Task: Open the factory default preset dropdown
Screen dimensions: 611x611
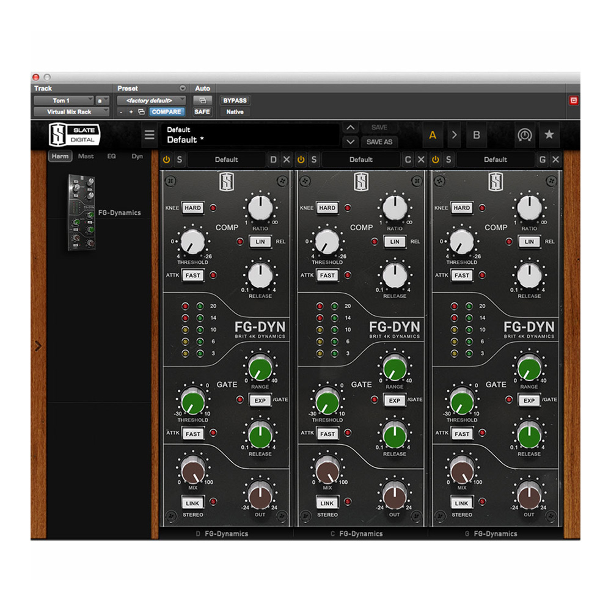Action: pyautogui.click(x=151, y=101)
